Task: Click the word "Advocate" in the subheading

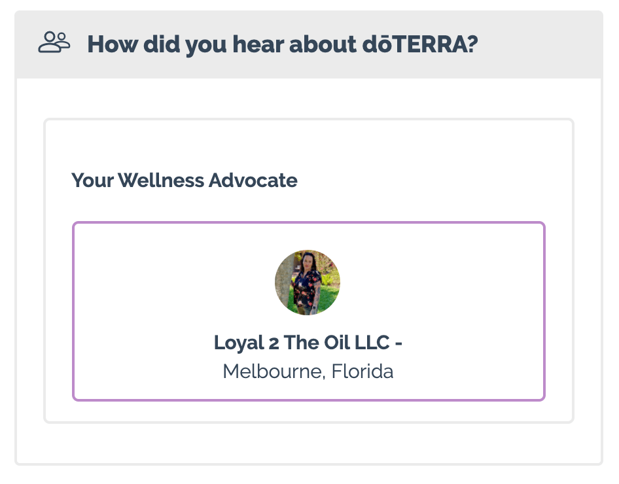Action: tap(253, 181)
